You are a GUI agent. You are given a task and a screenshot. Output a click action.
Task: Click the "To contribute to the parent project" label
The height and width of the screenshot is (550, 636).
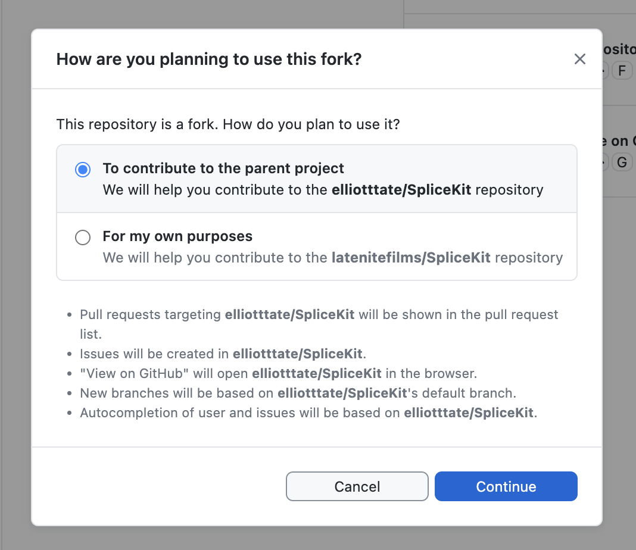click(223, 168)
